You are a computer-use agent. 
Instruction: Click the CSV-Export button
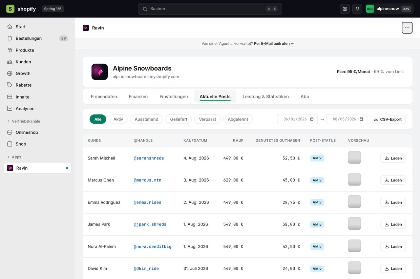tap(387, 119)
